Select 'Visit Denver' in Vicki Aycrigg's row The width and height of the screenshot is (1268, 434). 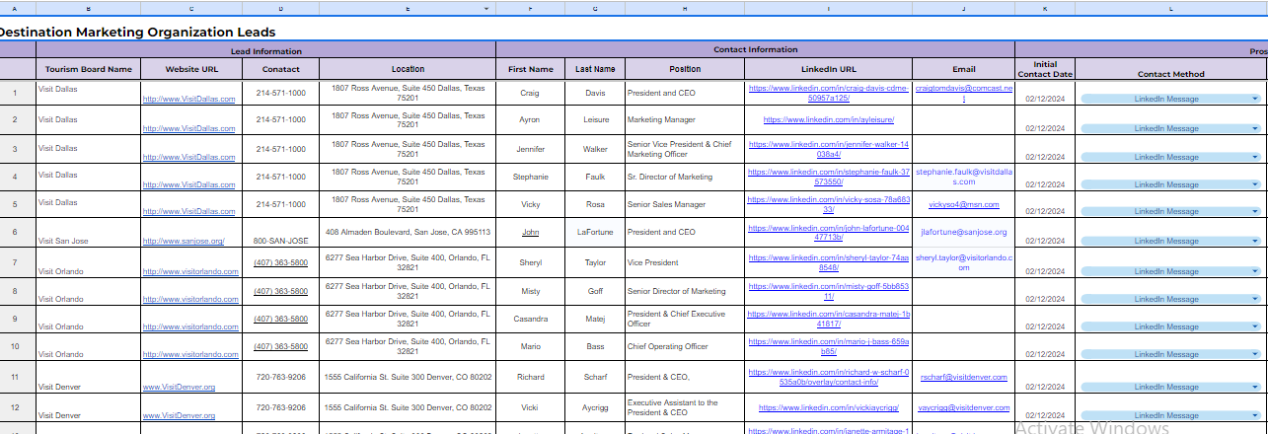click(x=89, y=407)
